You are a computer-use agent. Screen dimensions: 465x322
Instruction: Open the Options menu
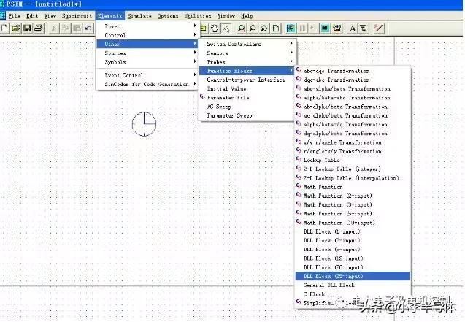point(168,16)
